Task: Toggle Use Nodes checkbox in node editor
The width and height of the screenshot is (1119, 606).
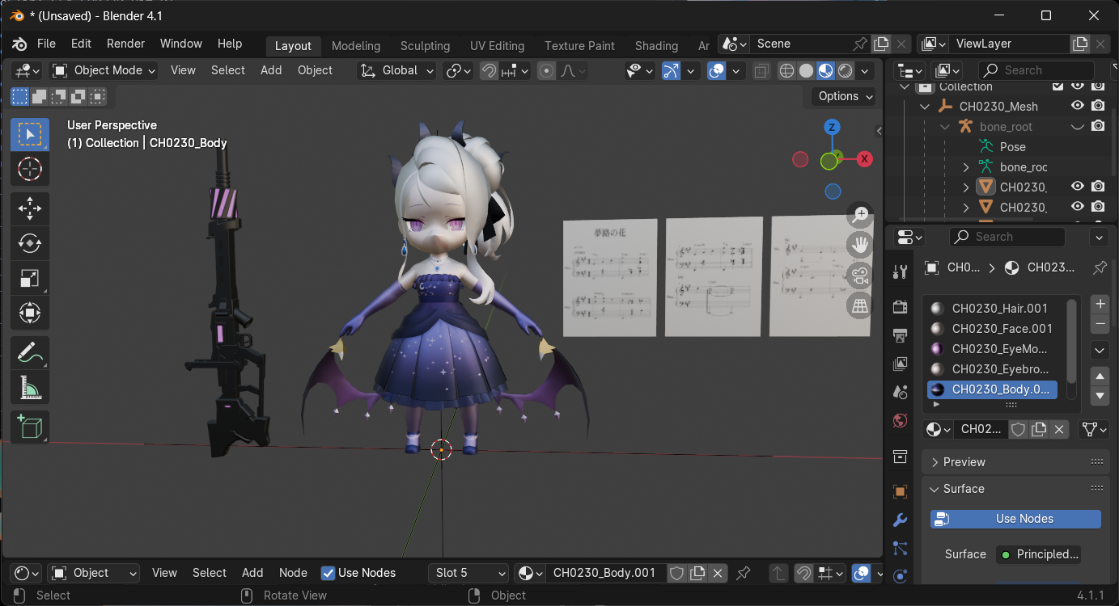Action: [328, 573]
